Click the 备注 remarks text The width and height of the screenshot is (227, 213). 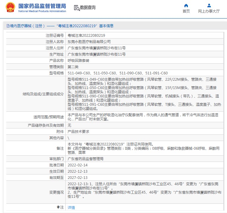[143, 148]
